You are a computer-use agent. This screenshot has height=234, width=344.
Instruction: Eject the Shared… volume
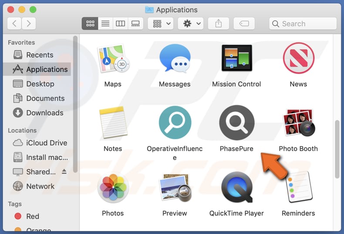click(64, 171)
